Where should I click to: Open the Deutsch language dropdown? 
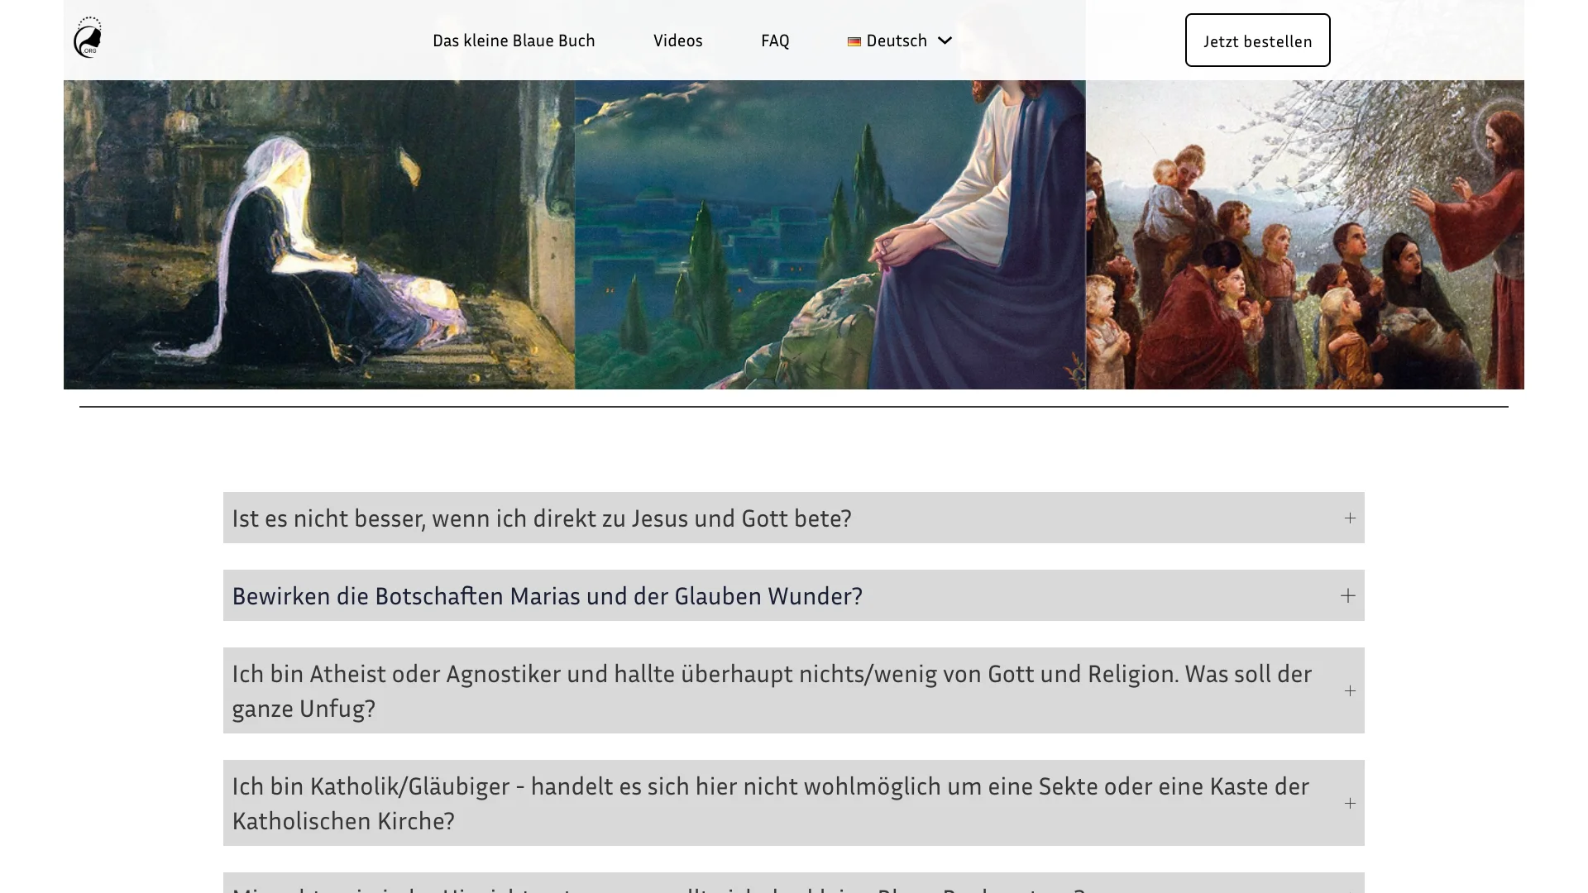tap(900, 41)
